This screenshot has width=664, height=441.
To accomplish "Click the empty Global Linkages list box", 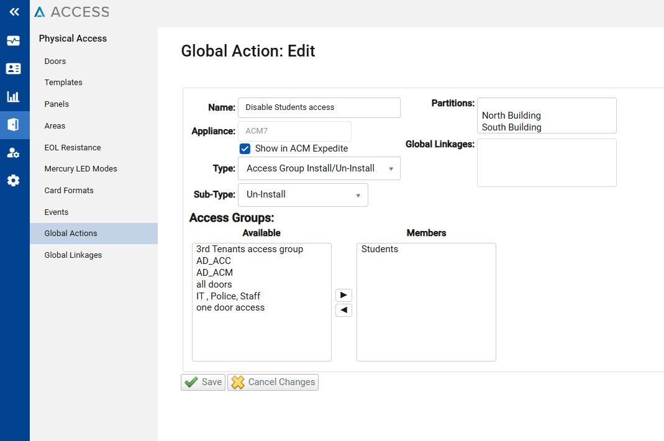I will coord(547,163).
